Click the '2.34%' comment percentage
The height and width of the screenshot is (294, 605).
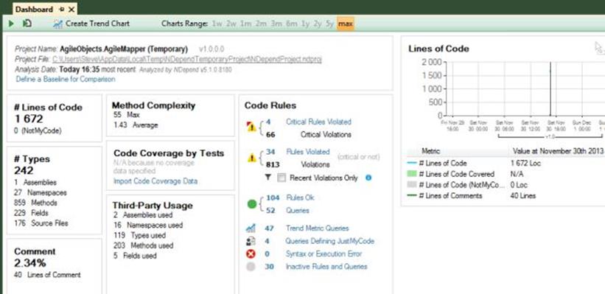click(x=30, y=263)
